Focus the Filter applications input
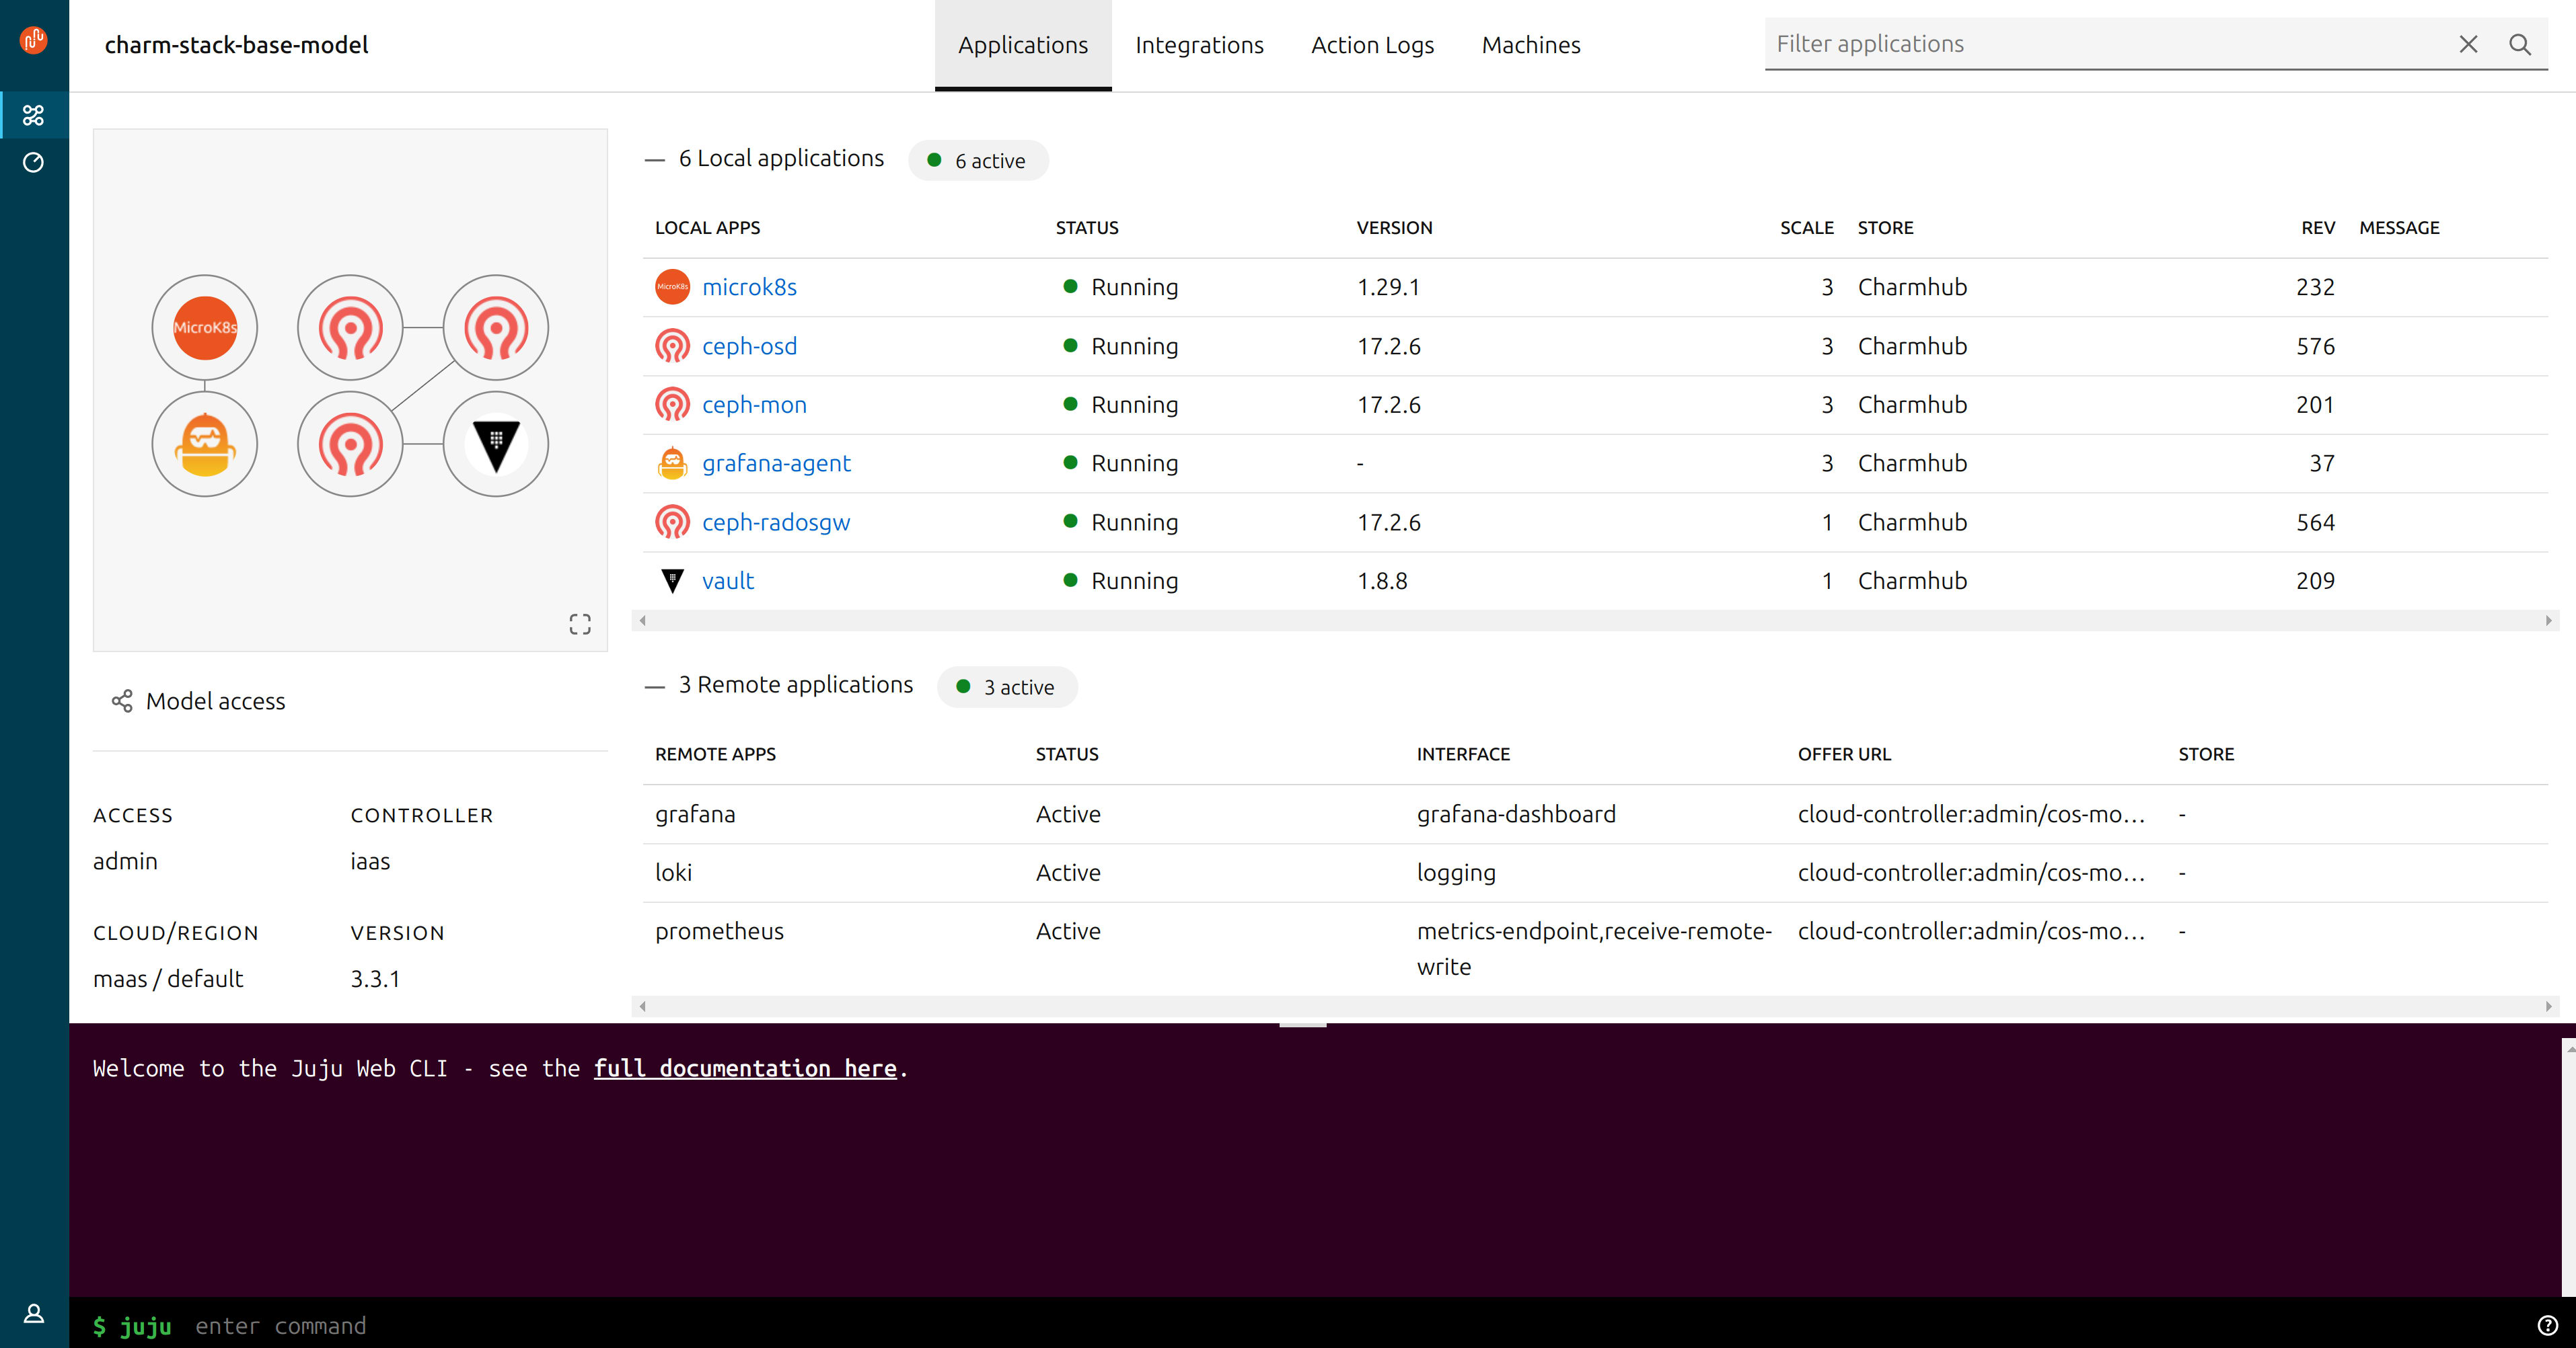This screenshot has width=2576, height=1348. pyautogui.click(x=2110, y=44)
